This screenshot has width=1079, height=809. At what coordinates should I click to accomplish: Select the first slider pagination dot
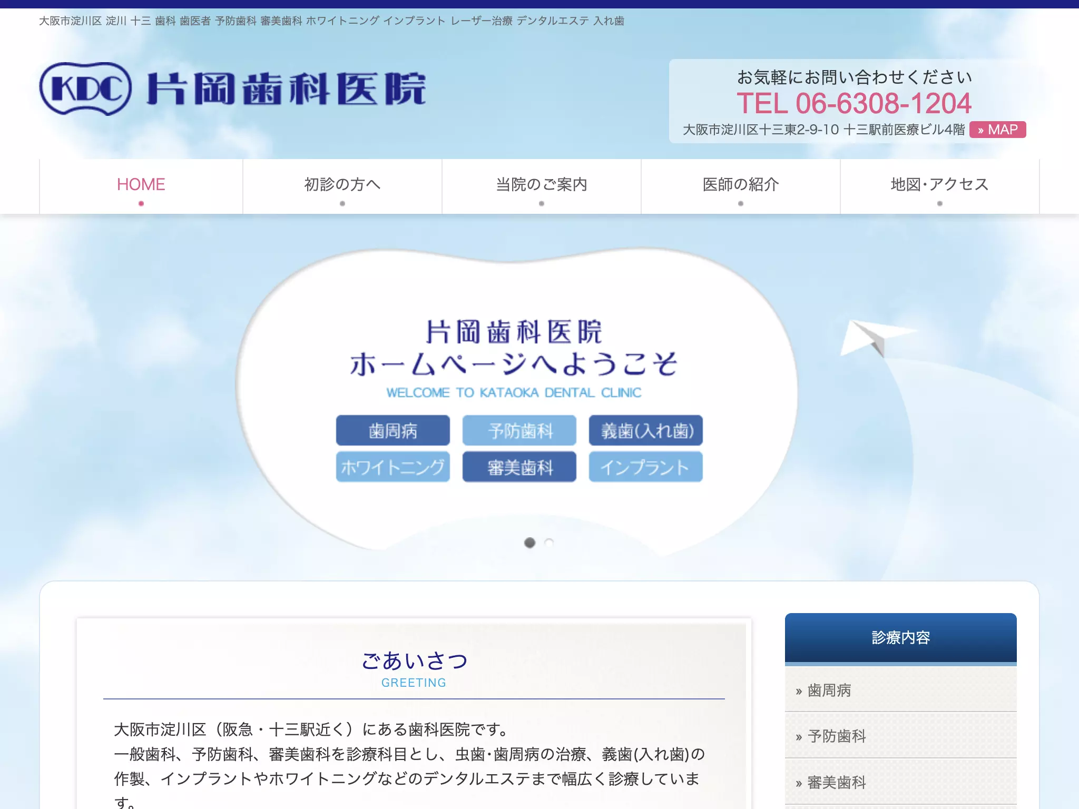[x=529, y=542]
